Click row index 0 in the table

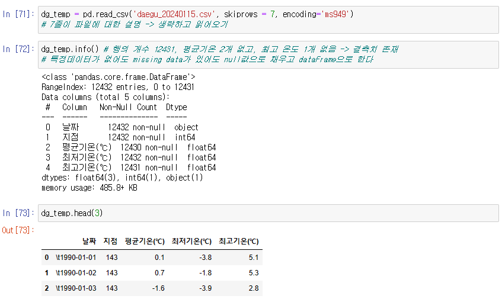click(x=47, y=258)
